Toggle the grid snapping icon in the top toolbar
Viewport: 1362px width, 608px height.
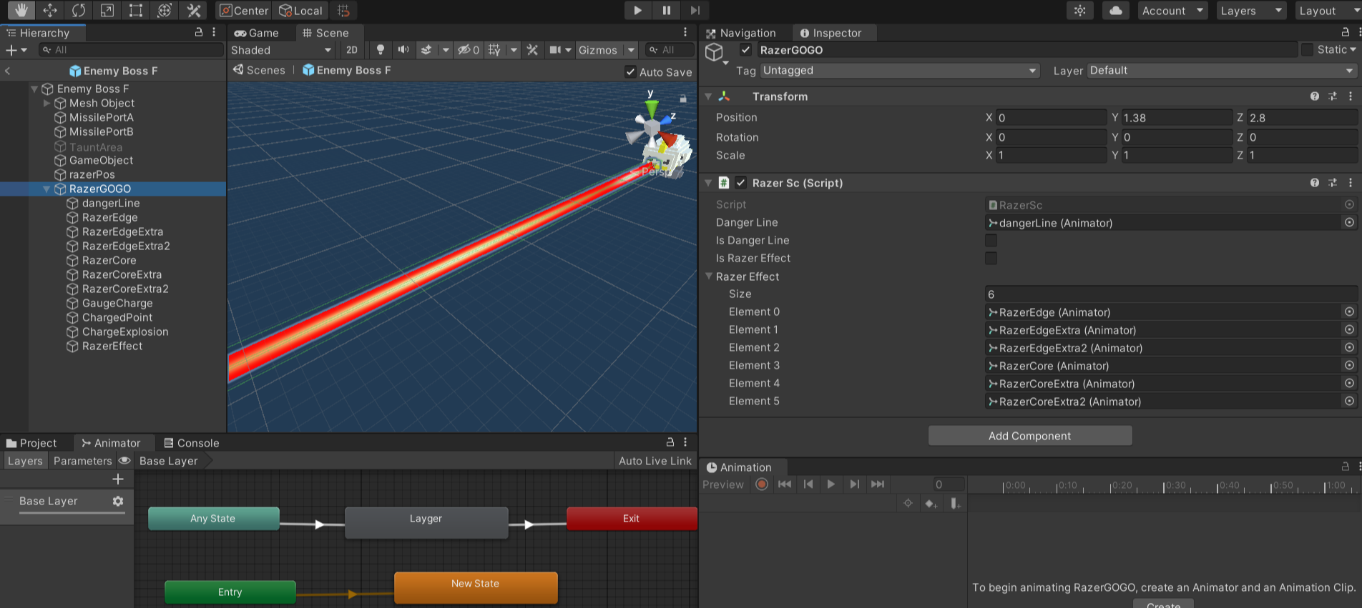tap(343, 10)
